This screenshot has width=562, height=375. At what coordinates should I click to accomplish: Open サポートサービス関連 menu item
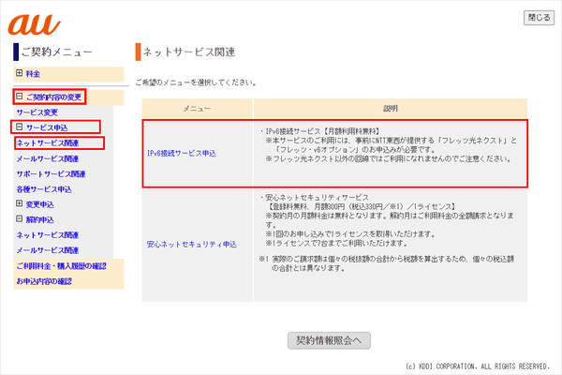[51, 173]
